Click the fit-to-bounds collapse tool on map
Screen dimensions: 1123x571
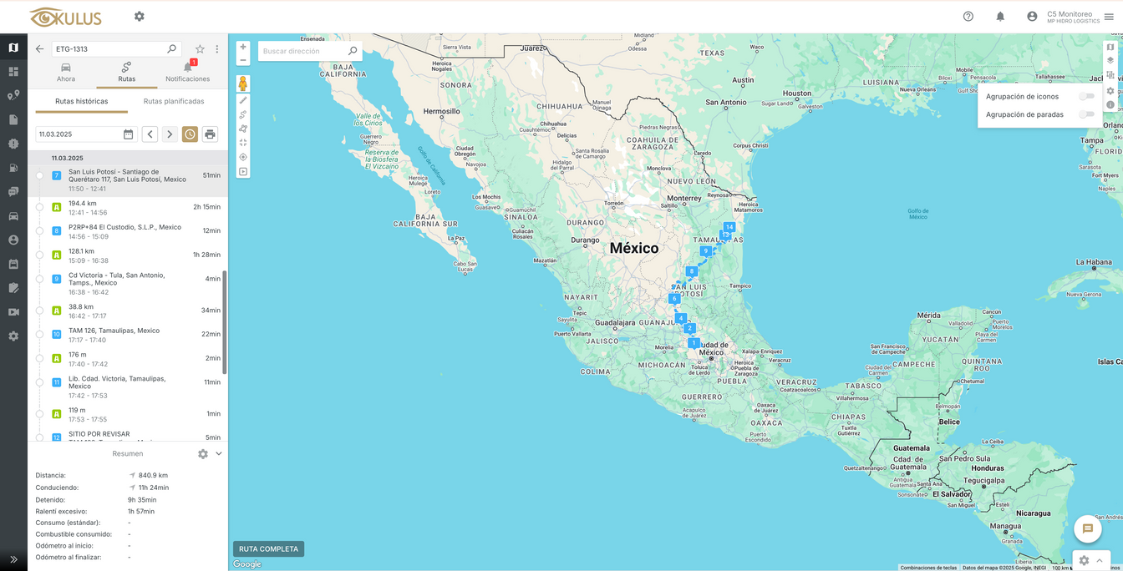[243, 143]
